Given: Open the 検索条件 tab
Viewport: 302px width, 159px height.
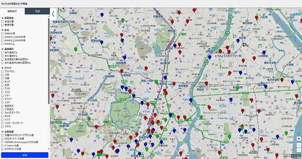Looking at the screenshot, I should (12, 11).
